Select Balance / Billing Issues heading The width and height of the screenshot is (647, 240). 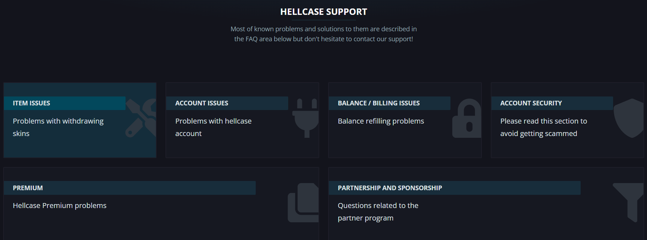click(378, 103)
